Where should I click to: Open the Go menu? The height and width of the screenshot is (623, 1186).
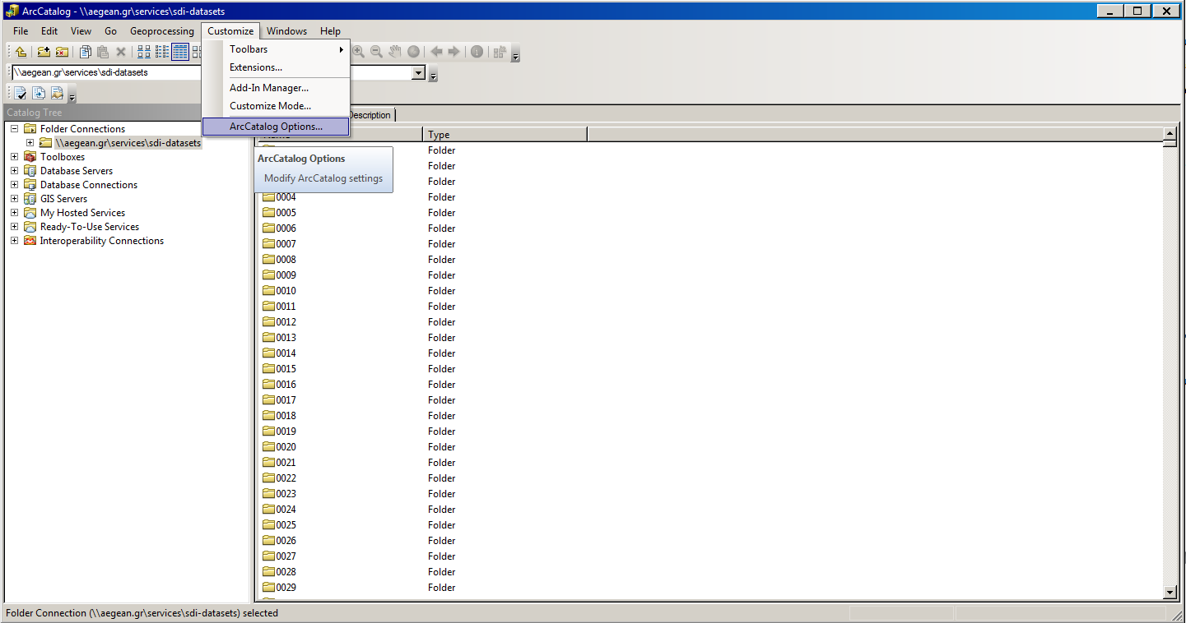[110, 31]
